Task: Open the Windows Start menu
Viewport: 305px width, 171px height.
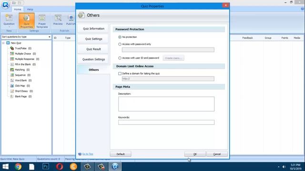Action: (x=5, y=167)
